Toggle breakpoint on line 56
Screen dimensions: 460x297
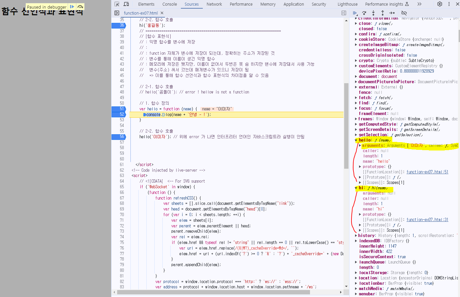(119, 137)
